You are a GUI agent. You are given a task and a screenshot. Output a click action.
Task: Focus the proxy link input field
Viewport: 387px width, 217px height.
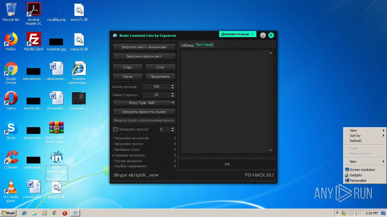(144, 120)
